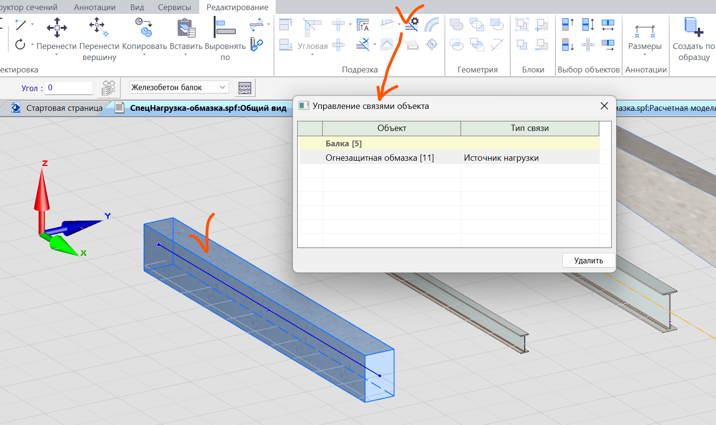Expand the rotate tool dropdown arrow
The height and width of the screenshot is (425, 716).
click(x=32, y=45)
